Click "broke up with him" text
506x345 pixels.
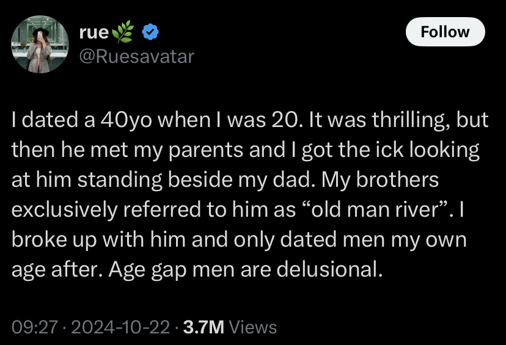point(98,239)
